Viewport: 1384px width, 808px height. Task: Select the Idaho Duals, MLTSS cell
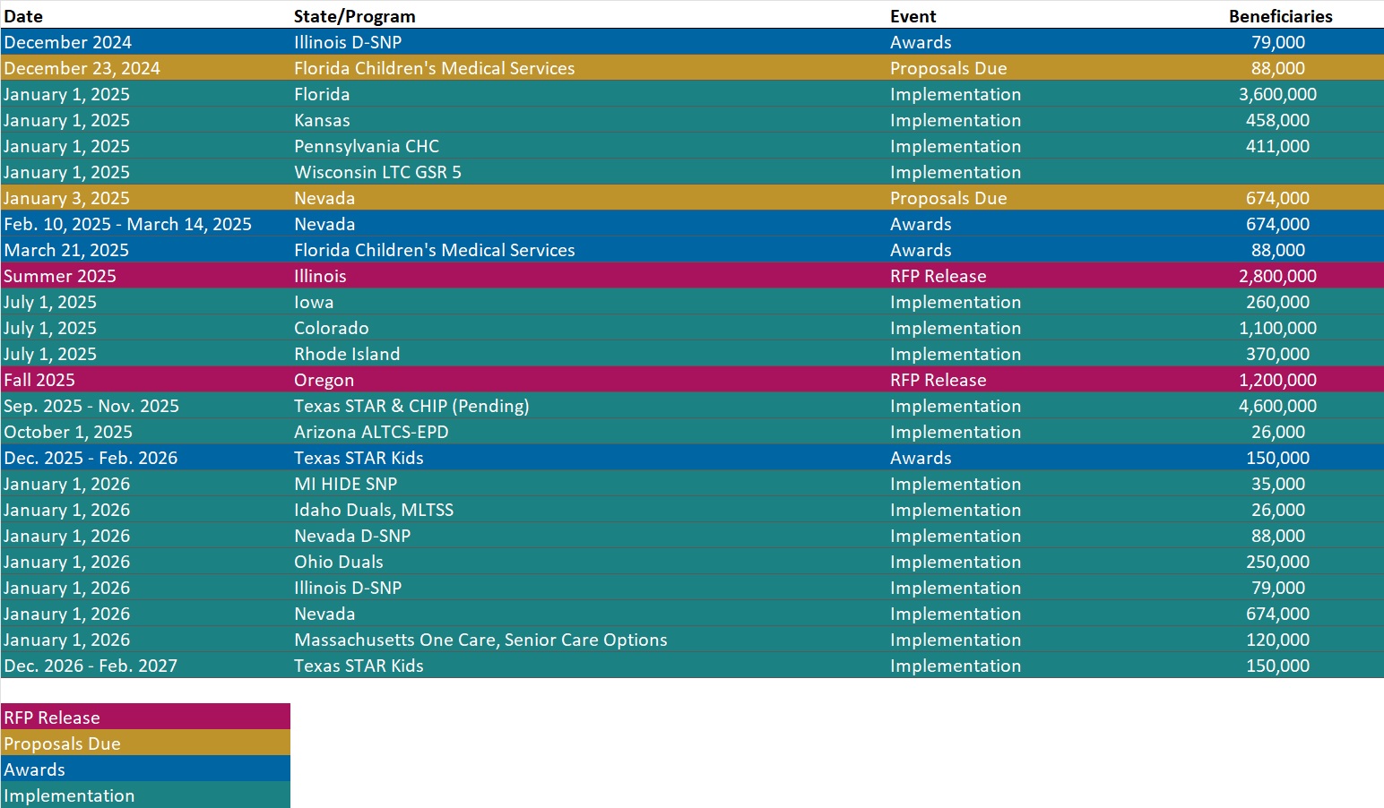point(374,510)
